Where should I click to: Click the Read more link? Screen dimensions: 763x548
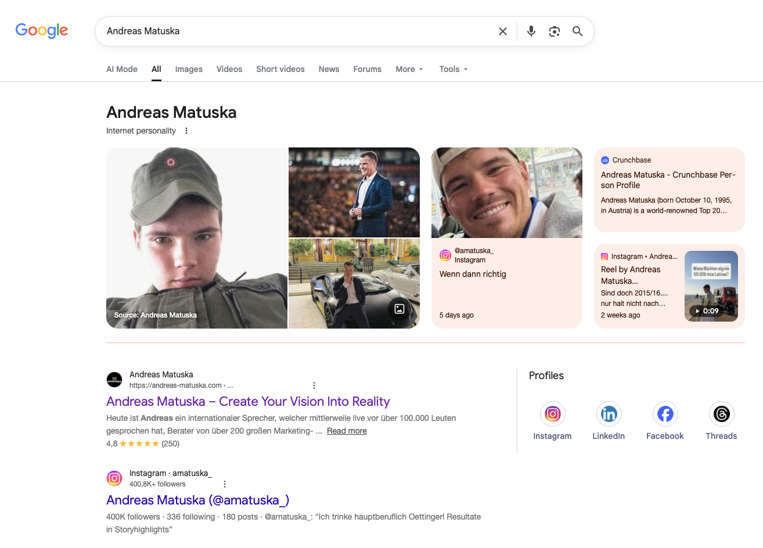tap(347, 431)
